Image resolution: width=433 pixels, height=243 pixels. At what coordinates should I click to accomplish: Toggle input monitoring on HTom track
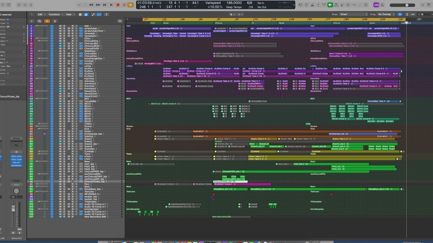[x=77, y=156]
